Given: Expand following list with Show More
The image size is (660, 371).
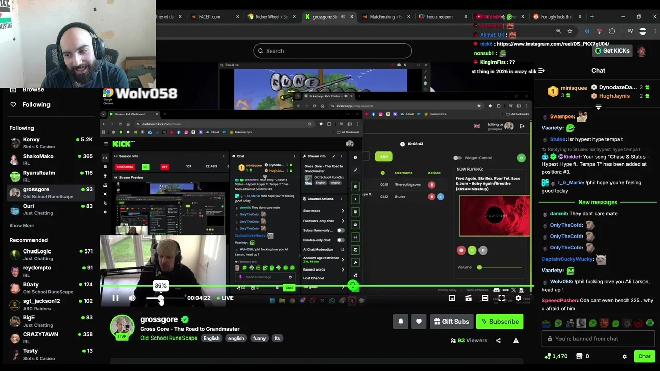Looking at the screenshot, I should click(x=22, y=226).
